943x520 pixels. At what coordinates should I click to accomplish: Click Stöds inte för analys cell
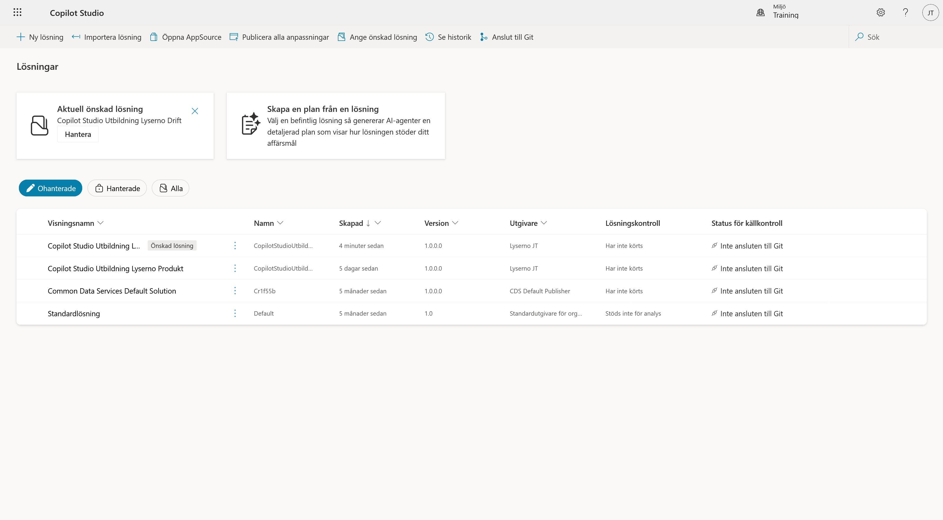(x=633, y=313)
